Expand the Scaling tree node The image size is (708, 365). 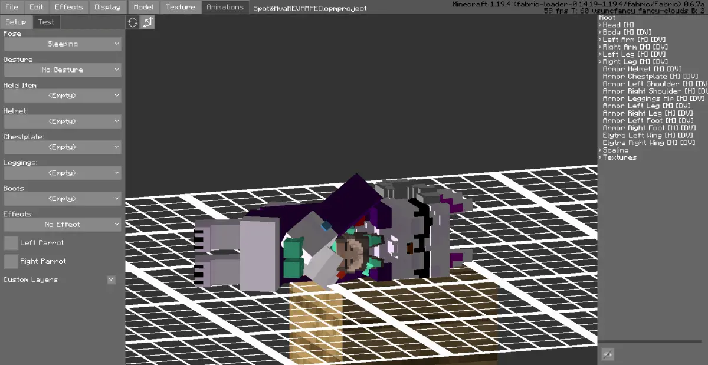click(600, 150)
